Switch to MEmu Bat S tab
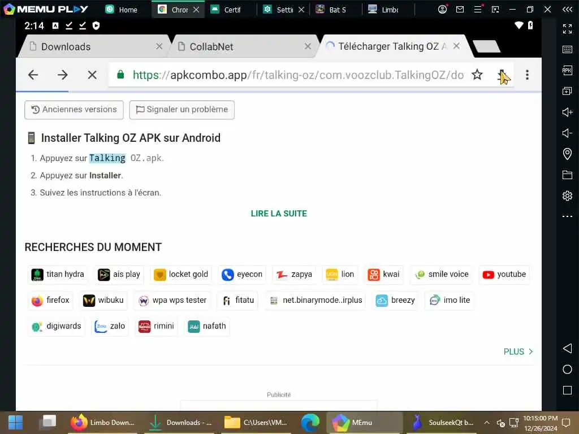 (x=331, y=10)
